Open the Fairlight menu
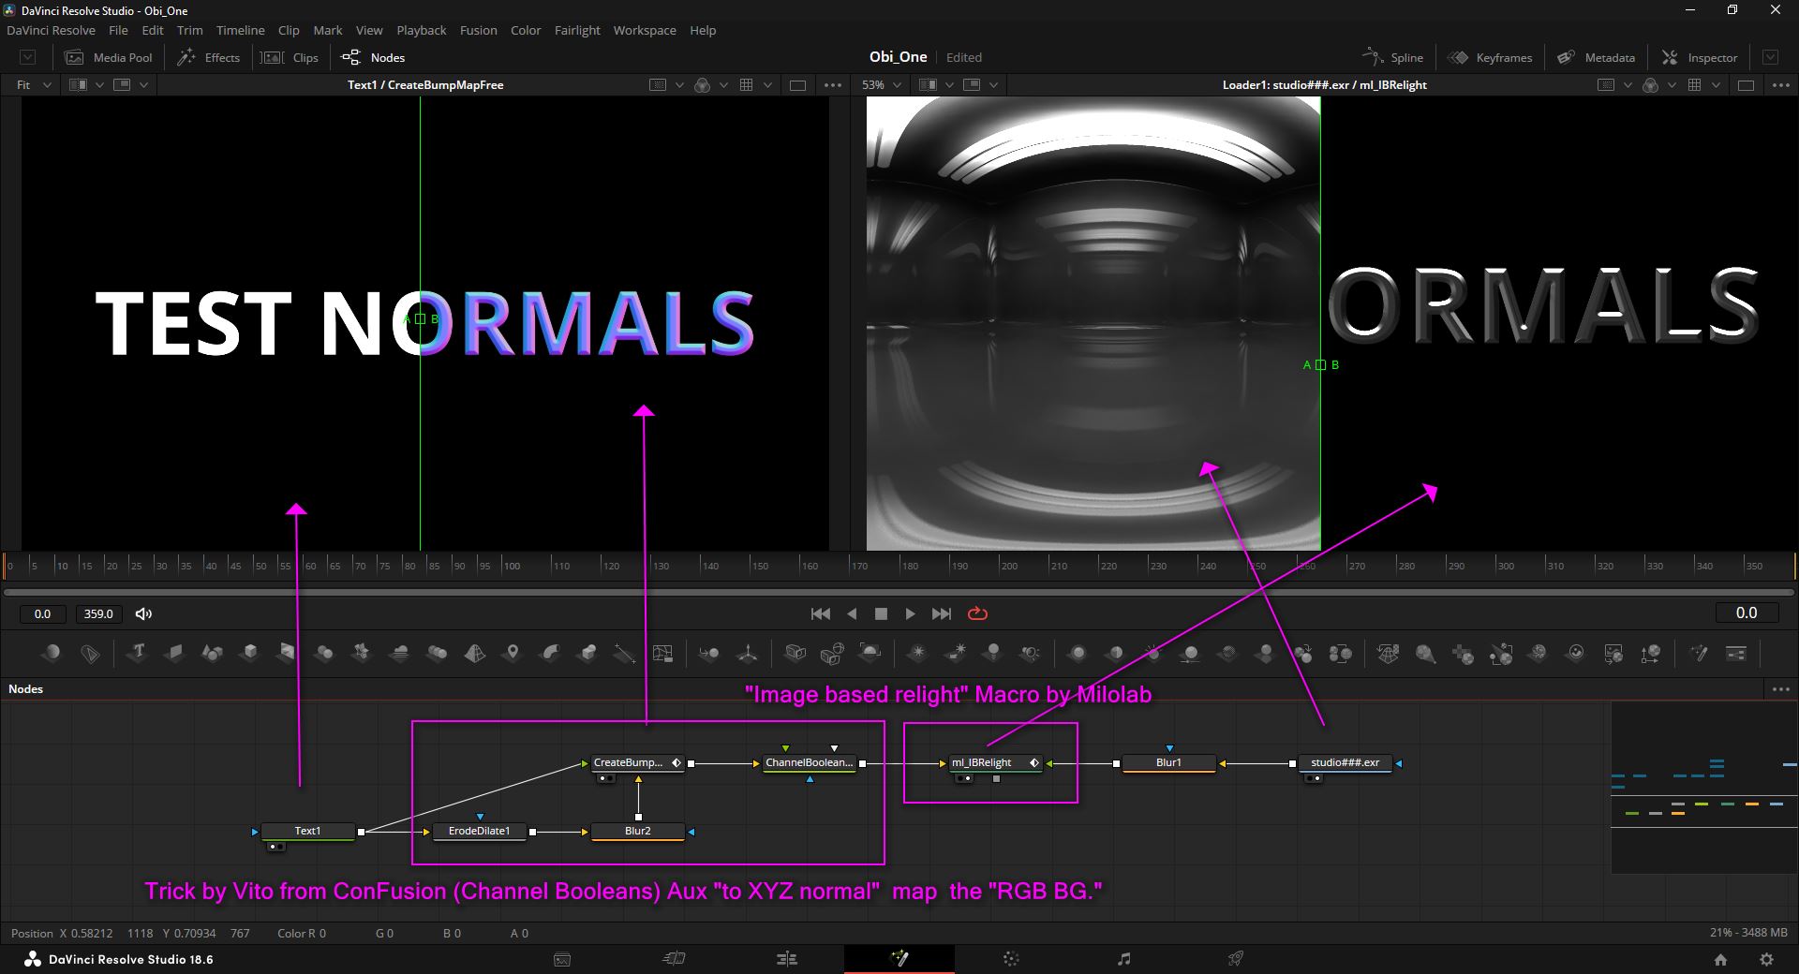Image resolution: width=1799 pixels, height=974 pixels. [577, 30]
